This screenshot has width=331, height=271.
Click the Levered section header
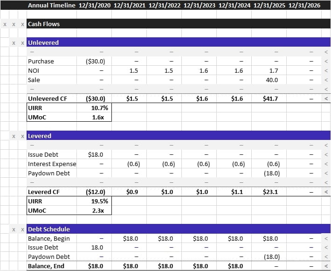click(179, 136)
